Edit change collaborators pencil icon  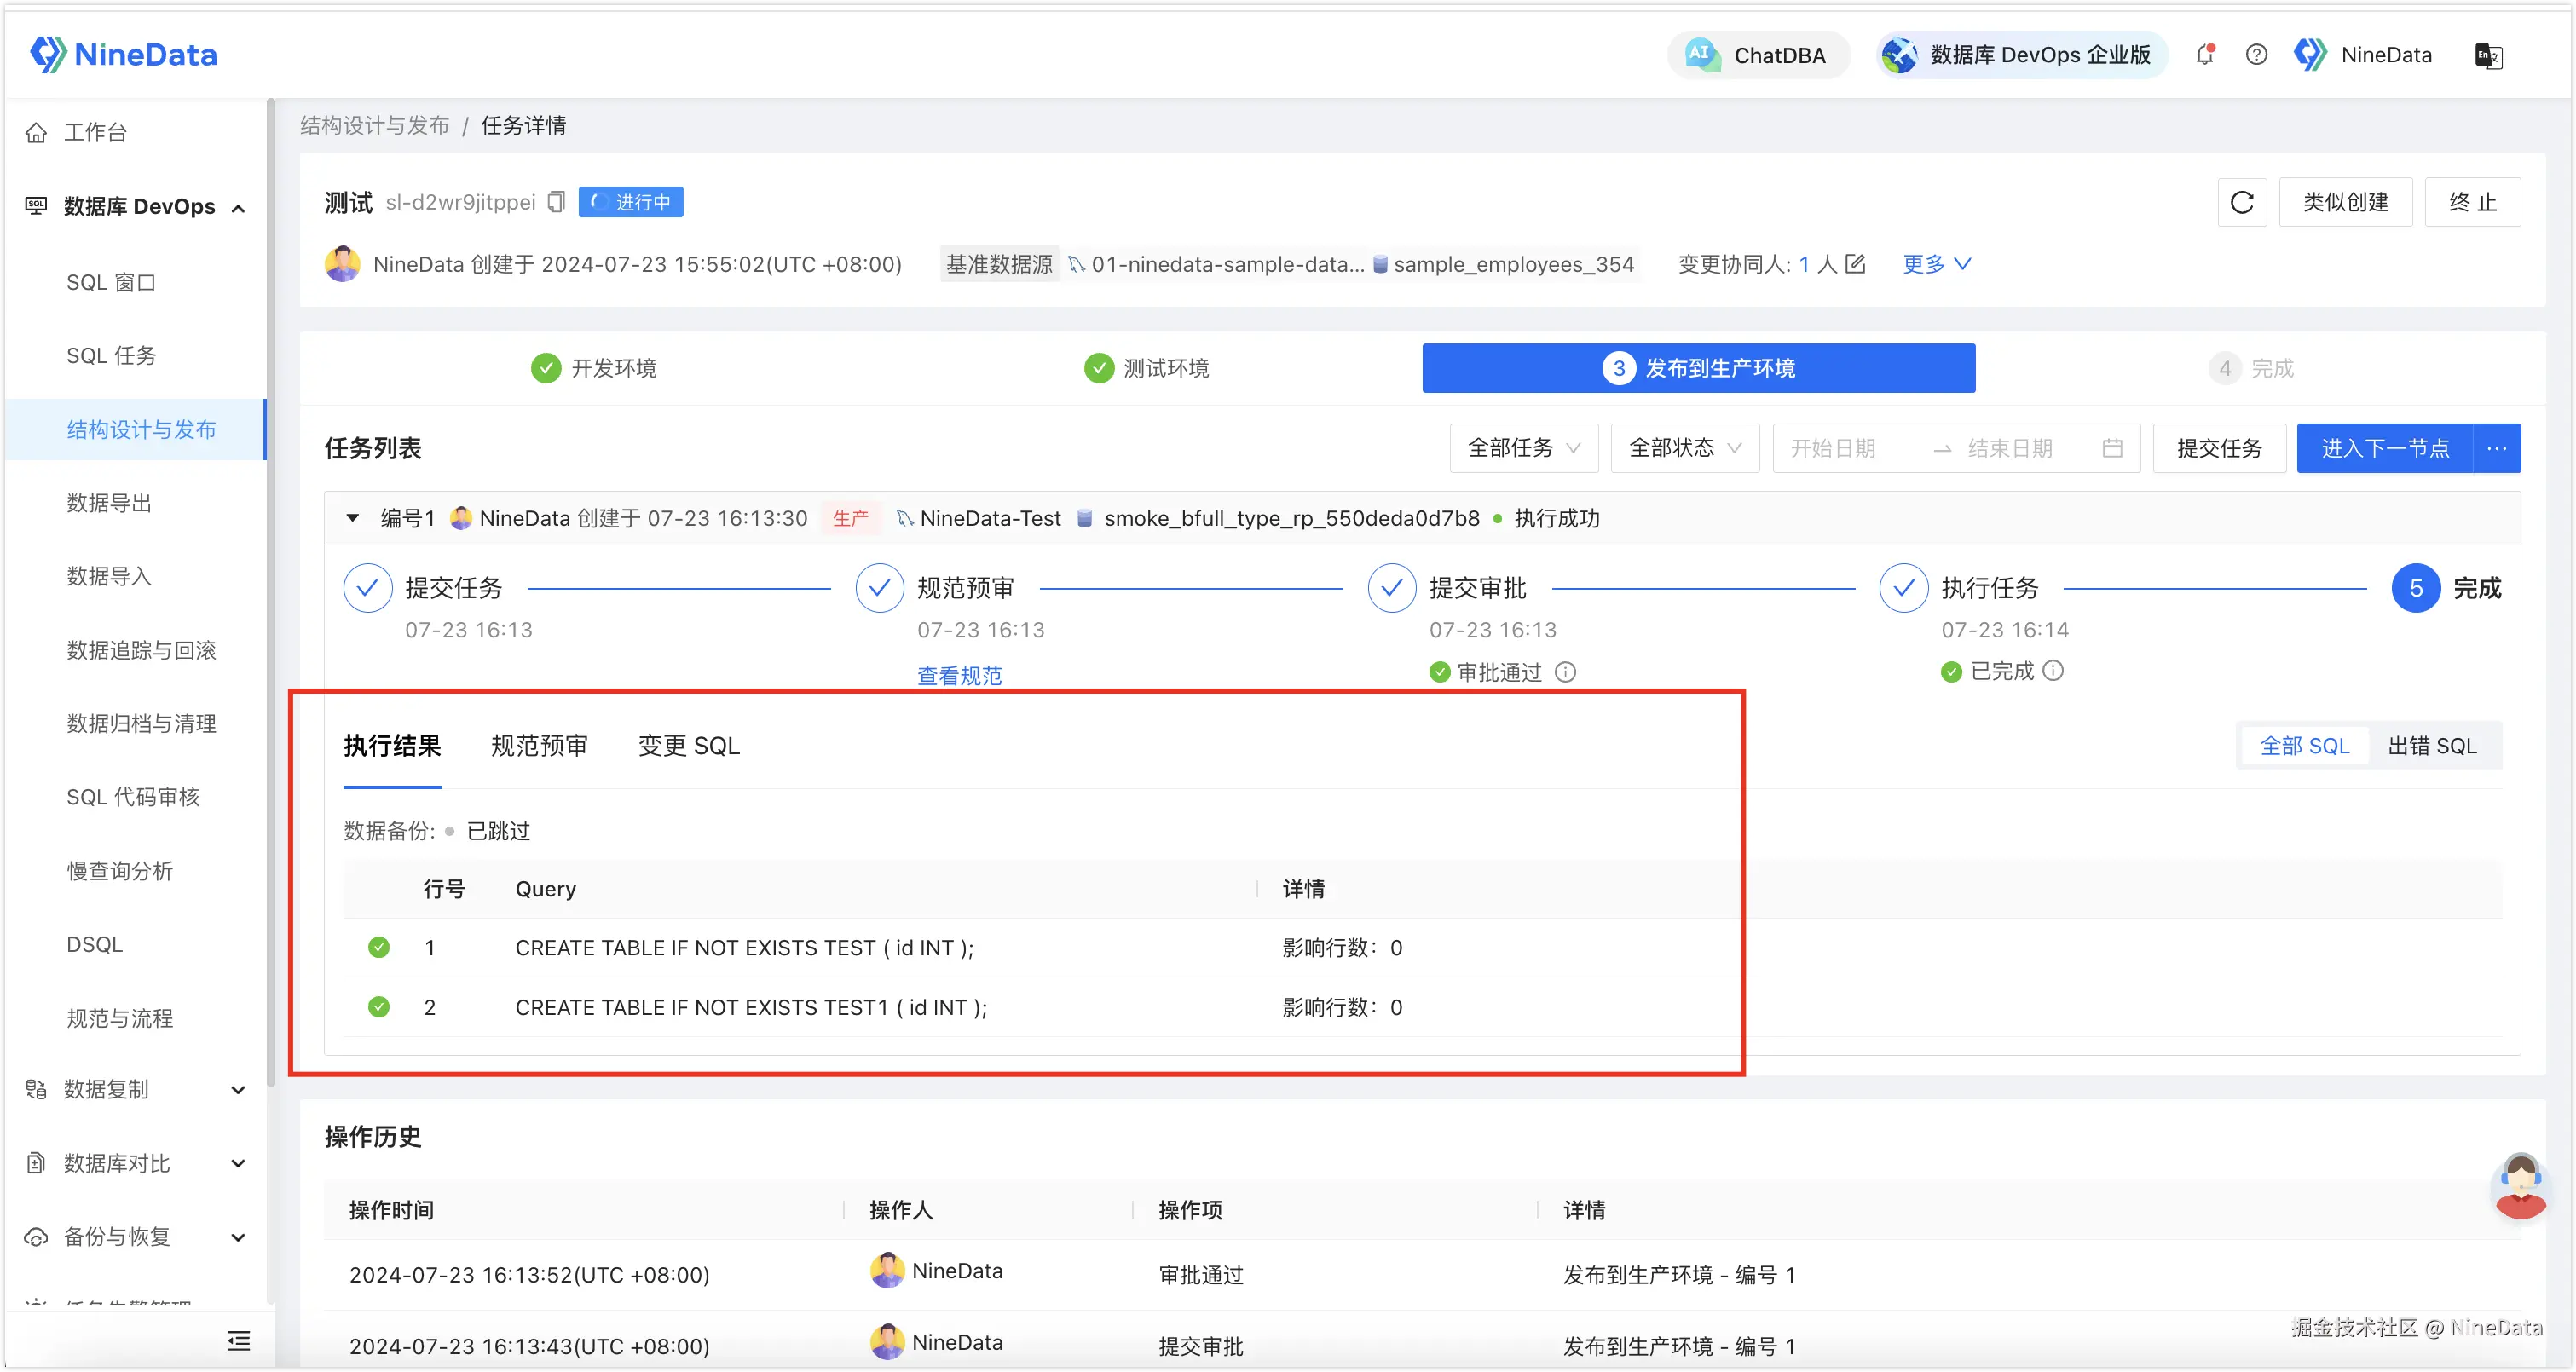pos(1855,264)
